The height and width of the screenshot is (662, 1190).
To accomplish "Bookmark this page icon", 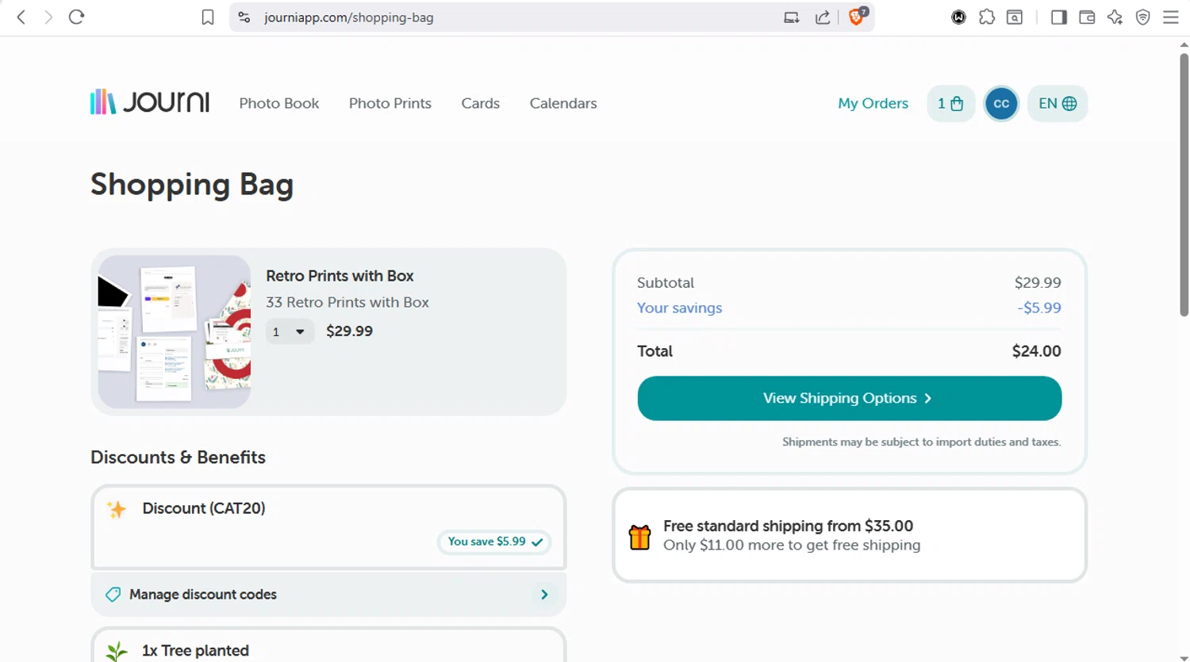I will coord(208,17).
